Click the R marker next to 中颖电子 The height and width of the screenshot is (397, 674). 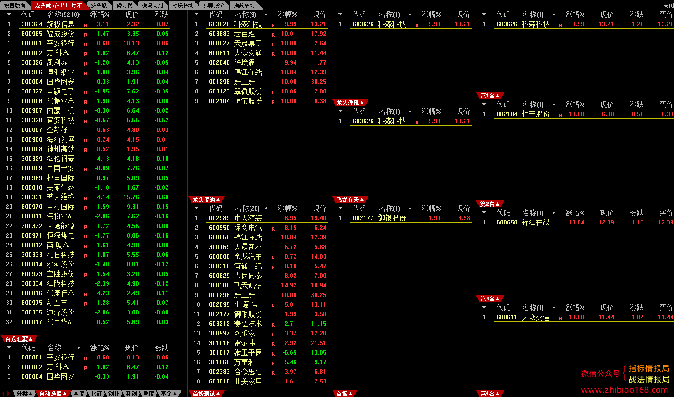pos(86,93)
